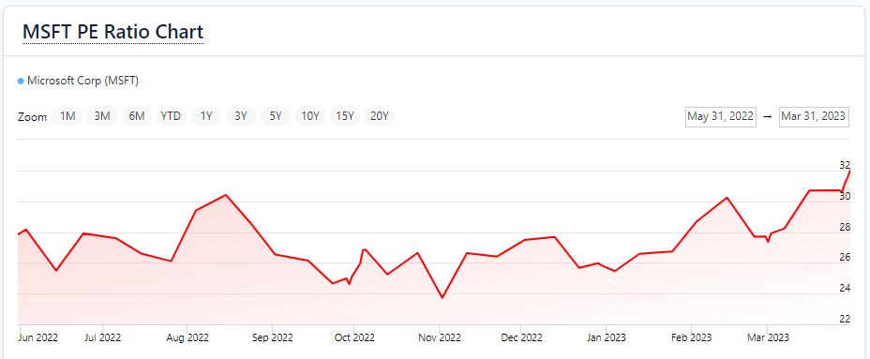Click the Mar 2023 axis label

click(768, 337)
